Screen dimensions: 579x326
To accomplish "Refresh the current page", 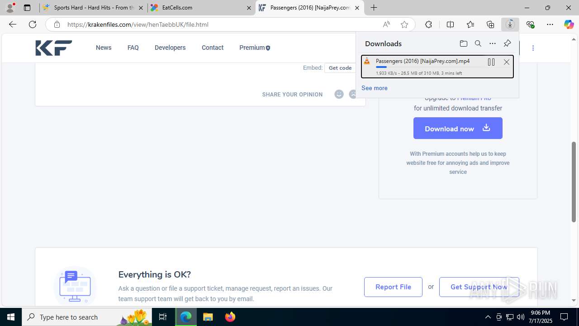I will (33, 24).
